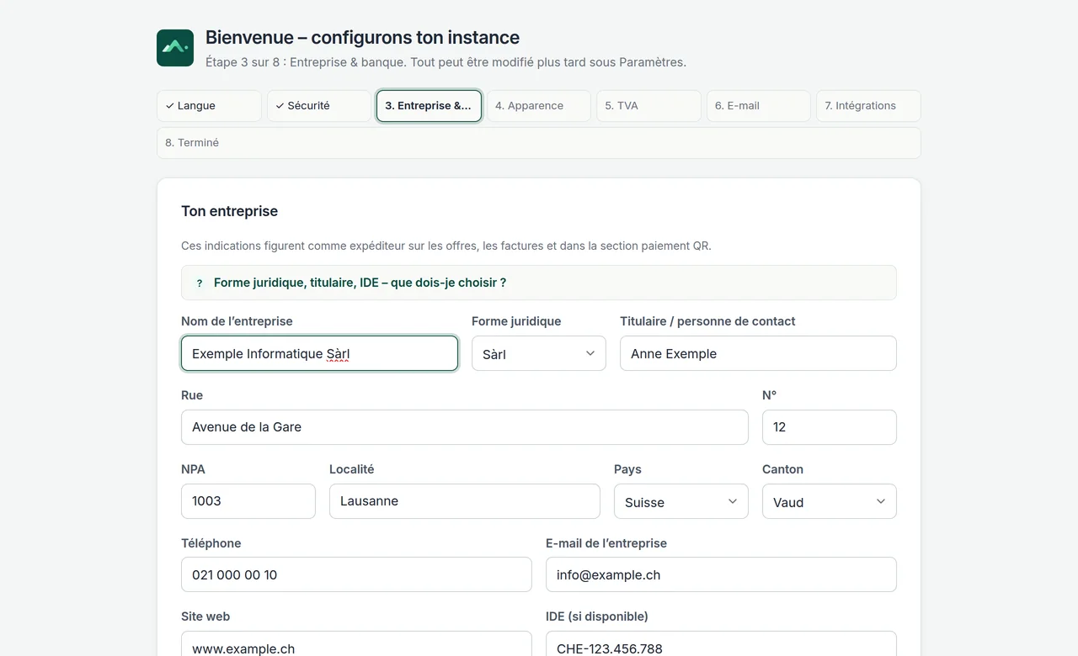Click the E-mail de l'entreprise field

tap(721, 574)
